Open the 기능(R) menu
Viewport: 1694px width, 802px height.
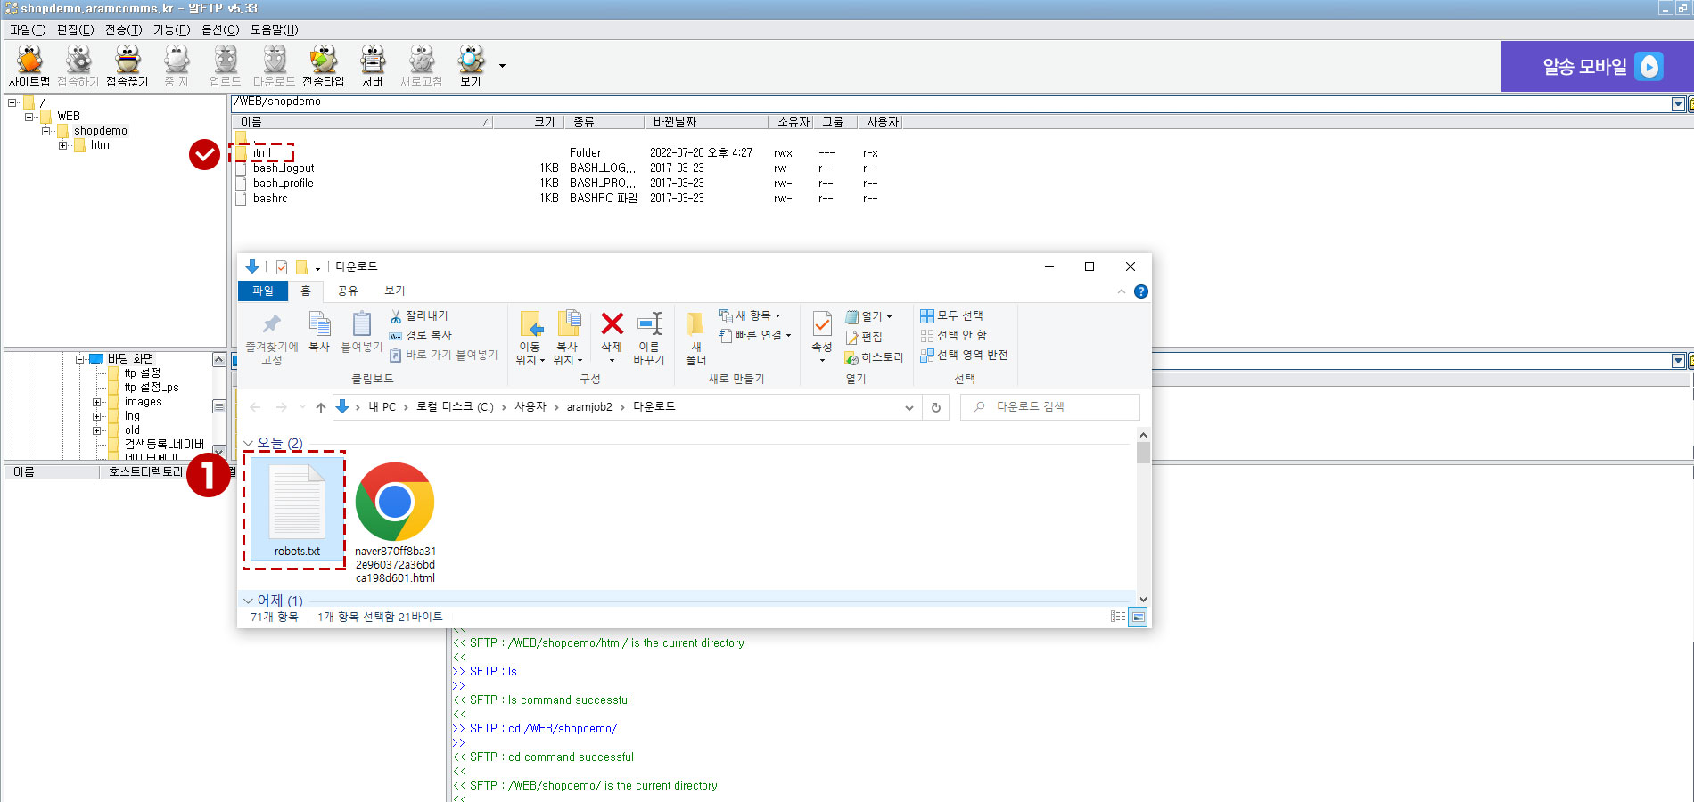[171, 29]
